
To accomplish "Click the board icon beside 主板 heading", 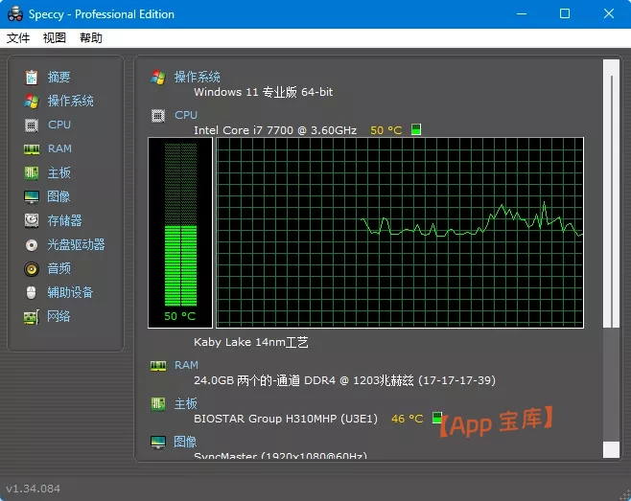I will click(158, 404).
